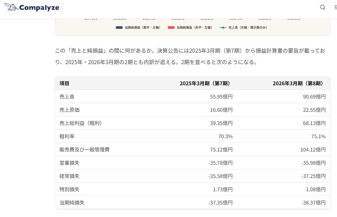
Task: Click the 70.3% cell
Action: coord(225,136)
